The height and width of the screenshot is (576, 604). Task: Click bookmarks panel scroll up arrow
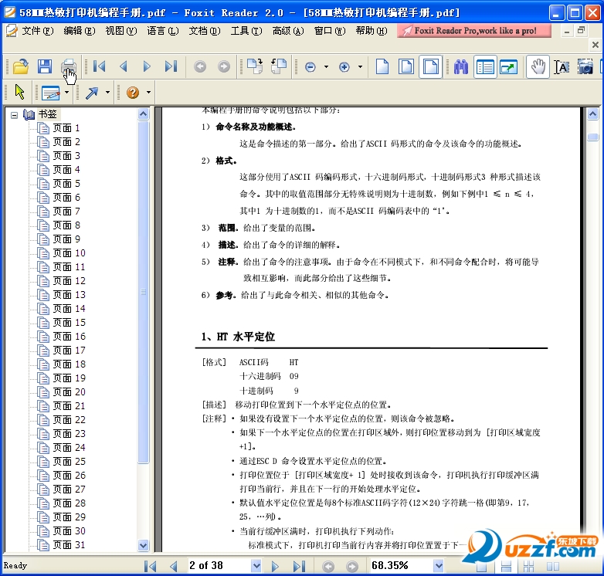(x=144, y=114)
